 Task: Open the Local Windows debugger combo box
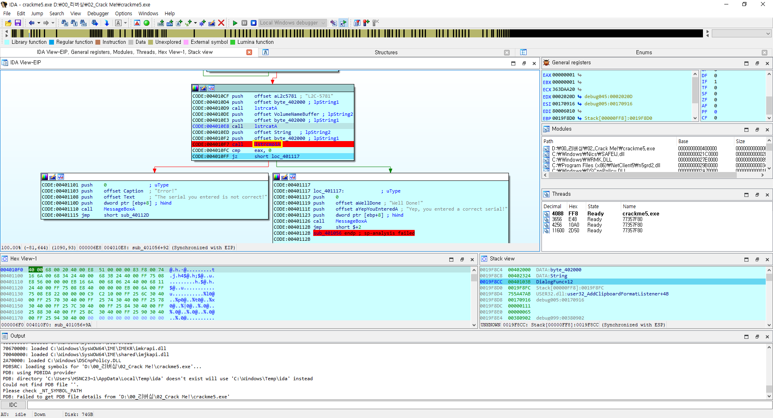point(292,23)
